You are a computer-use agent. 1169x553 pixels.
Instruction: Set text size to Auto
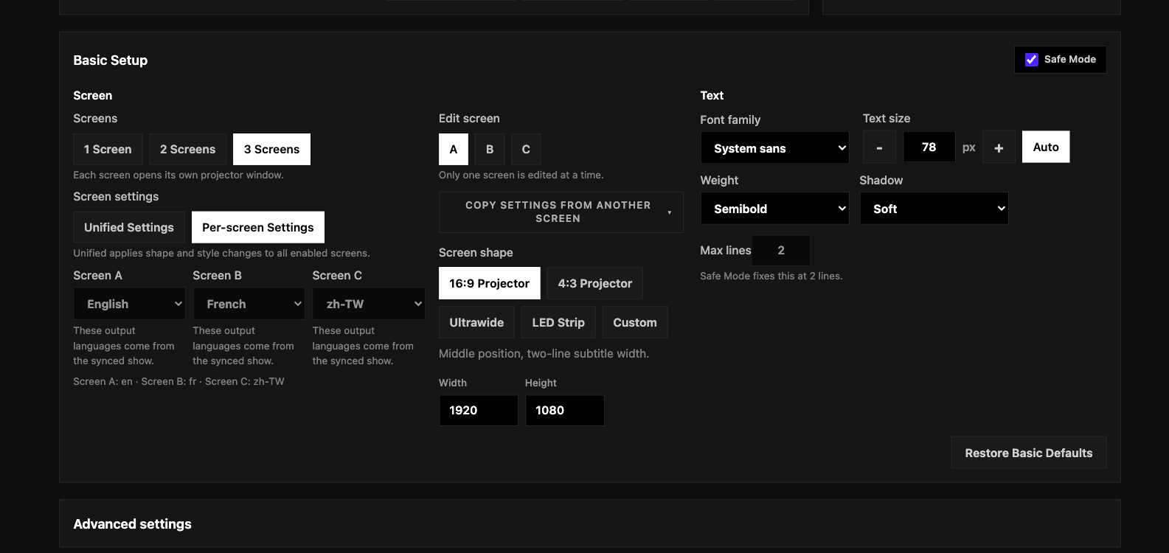coord(1046,147)
